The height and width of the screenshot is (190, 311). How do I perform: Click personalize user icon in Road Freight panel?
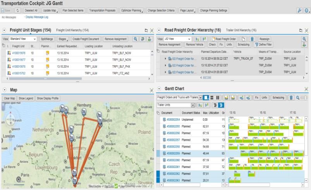click(x=304, y=45)
